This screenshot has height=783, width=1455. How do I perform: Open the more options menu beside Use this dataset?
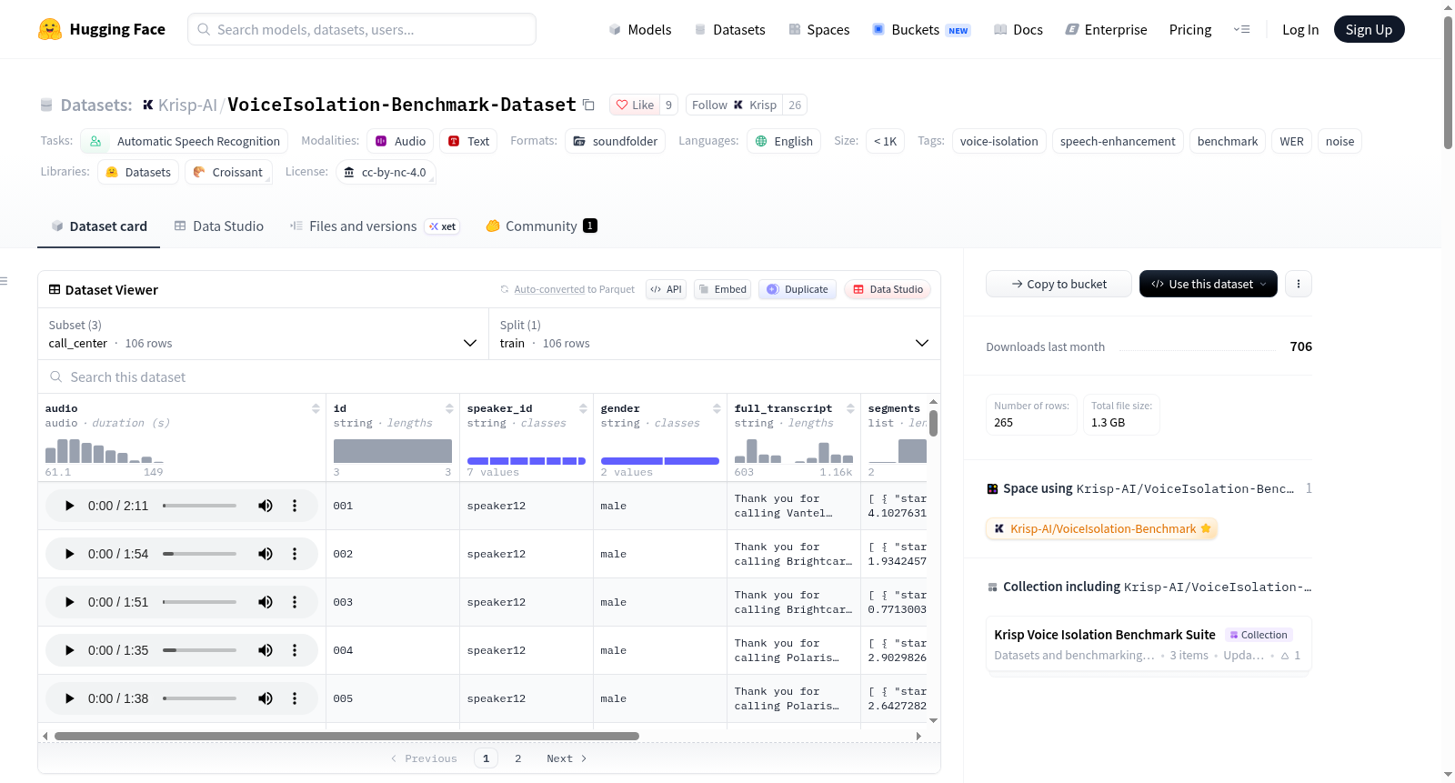(1299, 284)
